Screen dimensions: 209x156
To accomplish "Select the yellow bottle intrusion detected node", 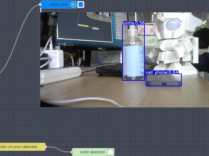I will [x=21, y=147].
